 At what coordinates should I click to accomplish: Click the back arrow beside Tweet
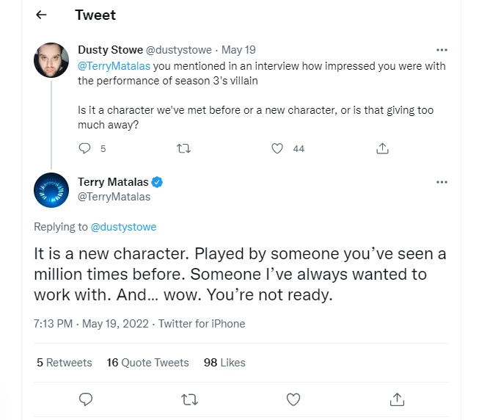[41, 15]
